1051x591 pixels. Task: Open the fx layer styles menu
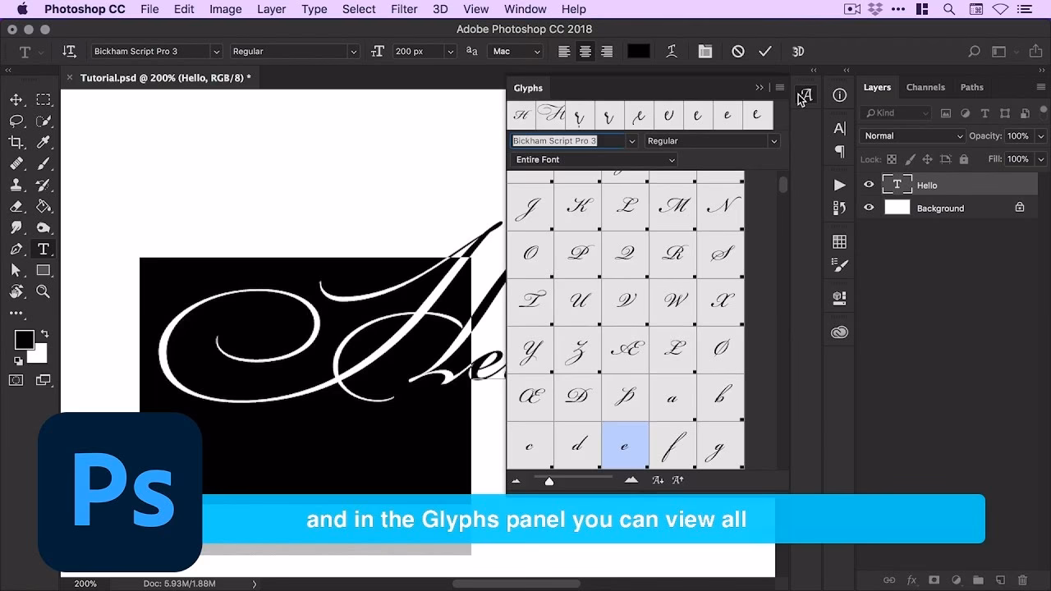coord(911,580)
